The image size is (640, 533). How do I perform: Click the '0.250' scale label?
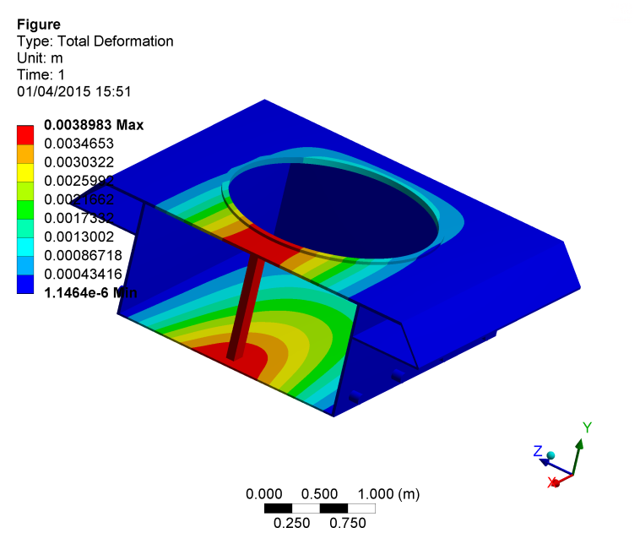click(291, 523)
